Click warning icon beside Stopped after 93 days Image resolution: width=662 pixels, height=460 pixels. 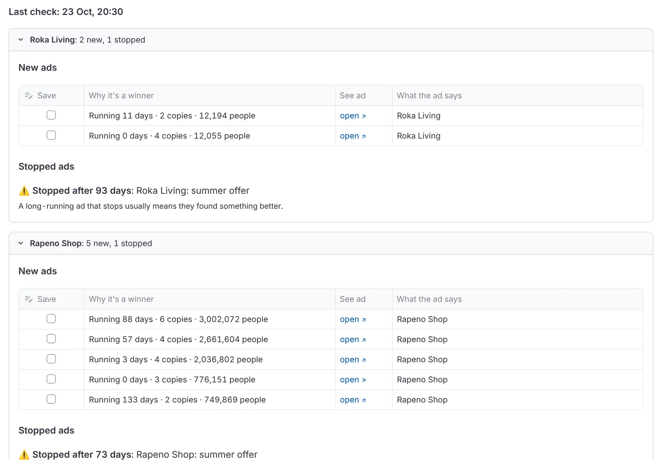24,191
